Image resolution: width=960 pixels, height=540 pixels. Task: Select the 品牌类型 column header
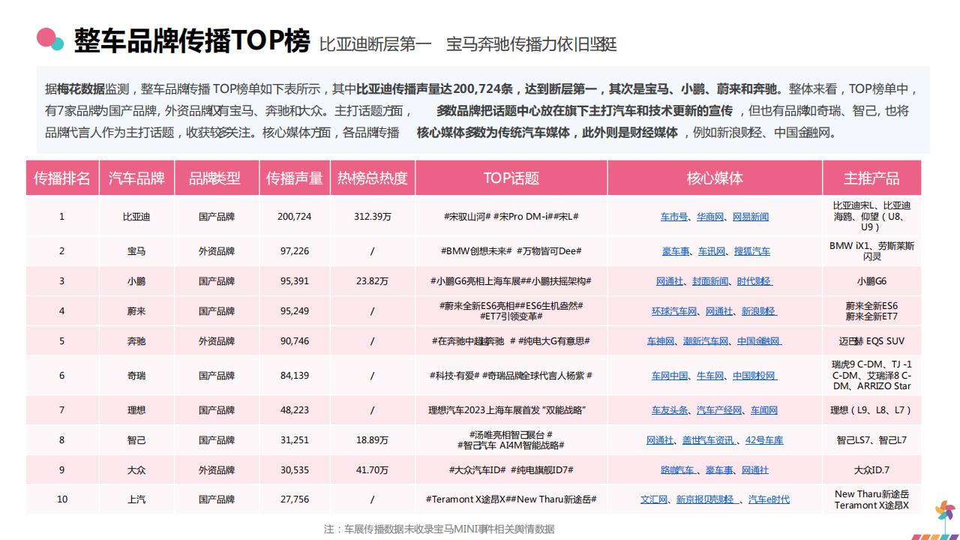(x=217, y=178)
